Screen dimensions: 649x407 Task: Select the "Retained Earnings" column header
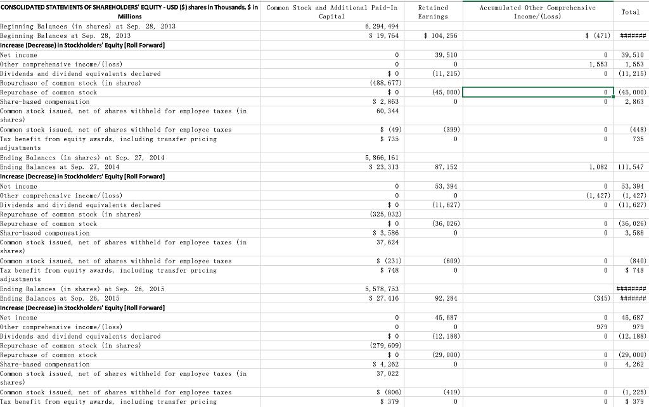click(433, 12)
